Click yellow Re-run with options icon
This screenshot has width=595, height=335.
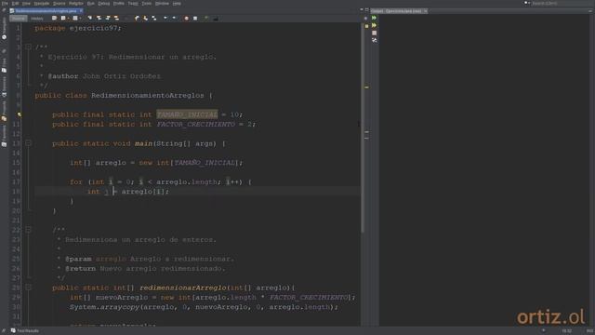(374, 25)
